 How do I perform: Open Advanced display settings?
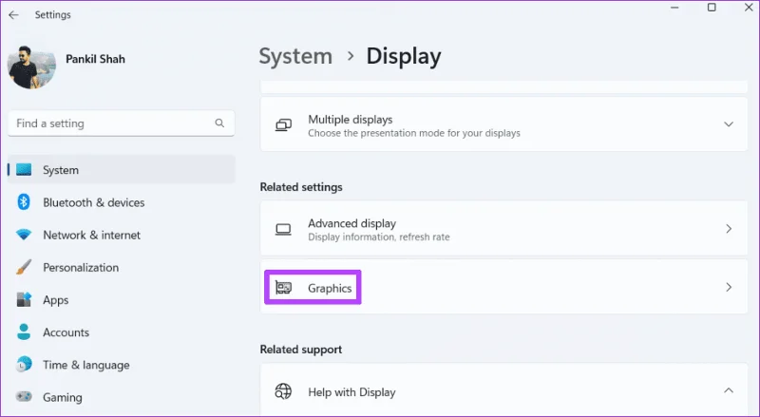[504, 229]
